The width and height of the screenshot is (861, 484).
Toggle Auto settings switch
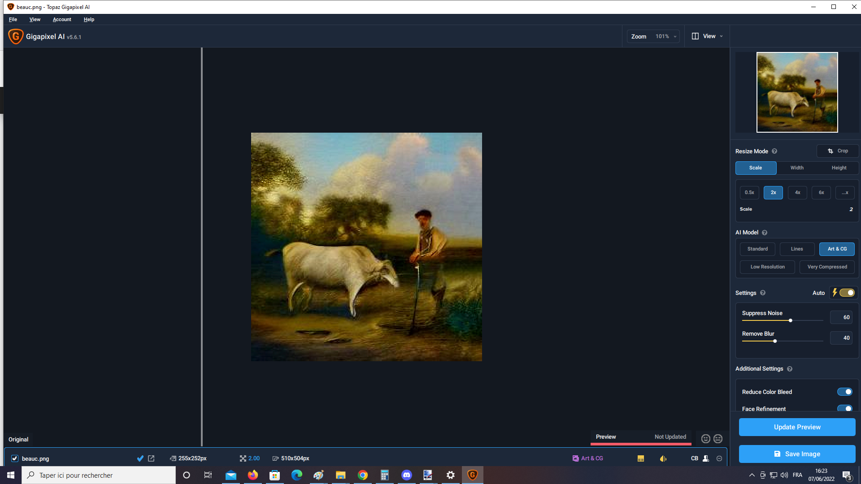pos(847,293)
